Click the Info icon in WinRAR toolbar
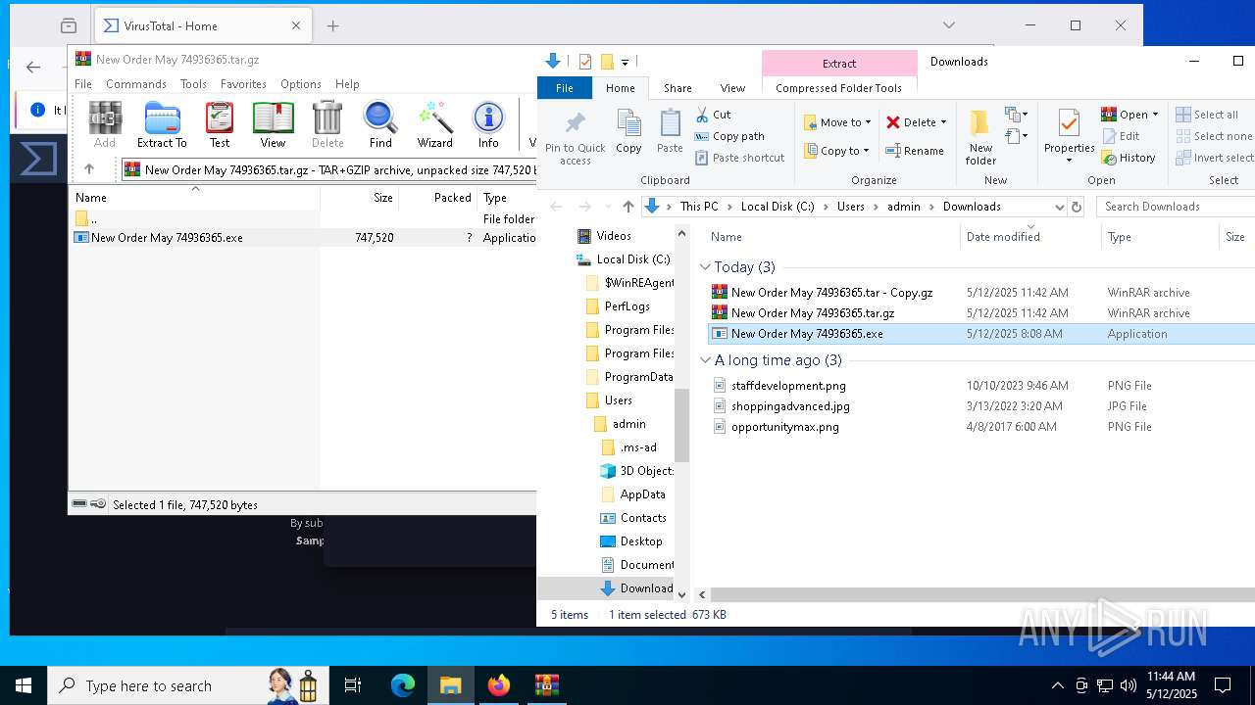The height and width of the screenshot is (705, 1255). (488, 124)
